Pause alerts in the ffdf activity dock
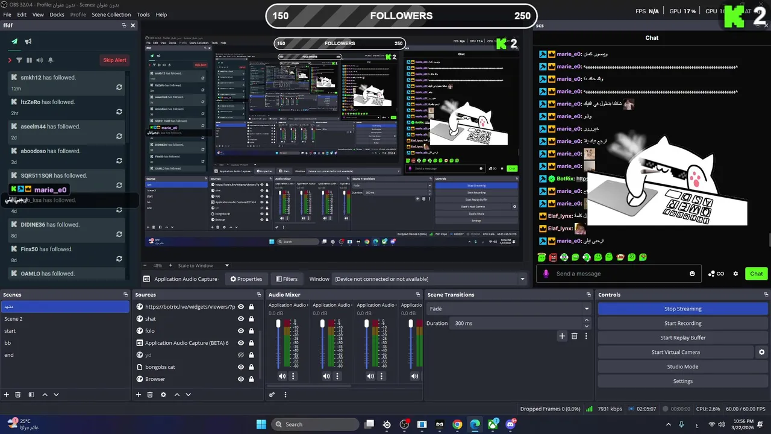Screen dimensions: 771x434 [x=29, y=60]
